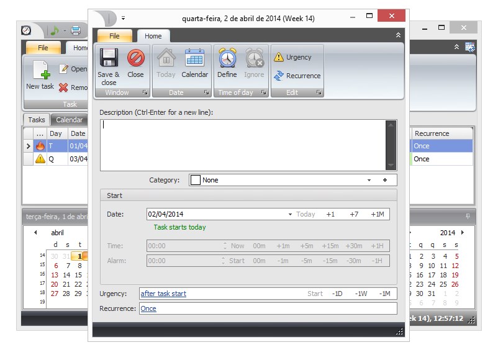The height and width of the screenshot is (350, 498).
Task: Click the Recurrence arrows button
Action: tap(297, 76)
